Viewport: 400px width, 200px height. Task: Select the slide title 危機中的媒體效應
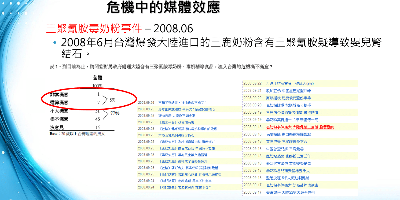(163, 7)
